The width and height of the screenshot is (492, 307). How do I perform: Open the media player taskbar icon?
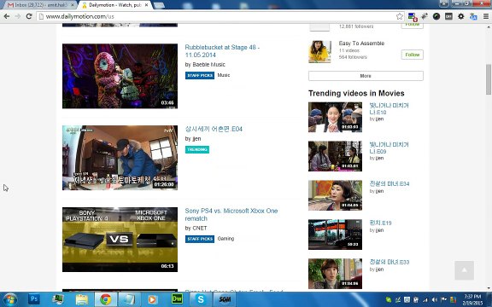pos(153,299)
